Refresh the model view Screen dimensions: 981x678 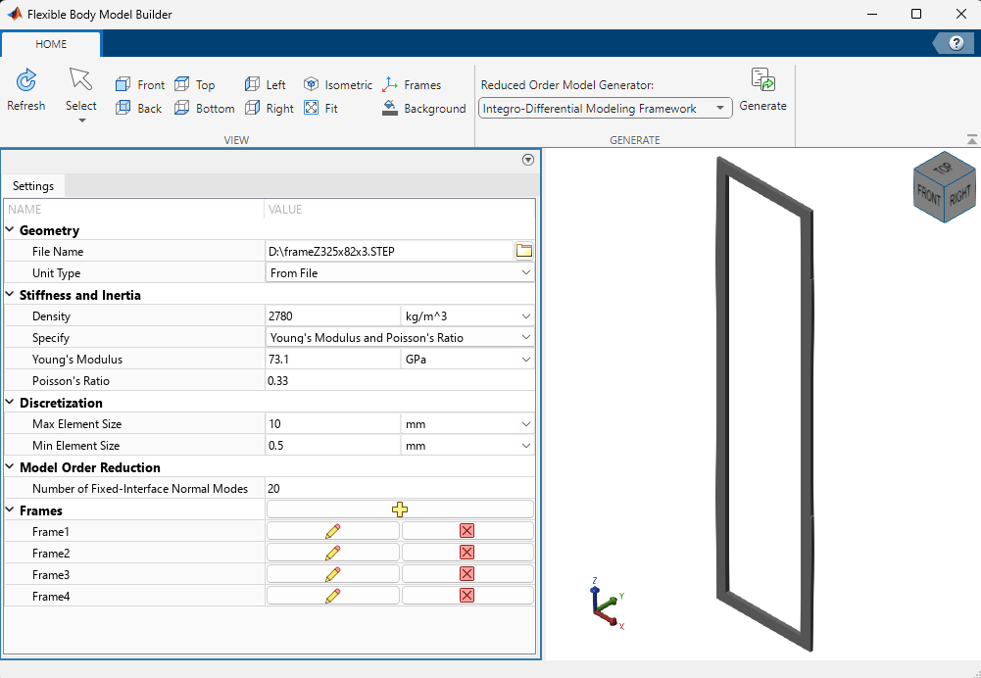pos(25,91)
